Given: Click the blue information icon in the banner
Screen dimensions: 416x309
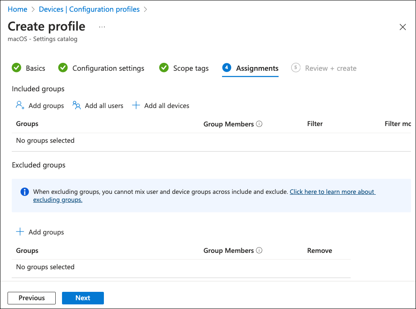Looking at the screenshot, I should point(25,192).
